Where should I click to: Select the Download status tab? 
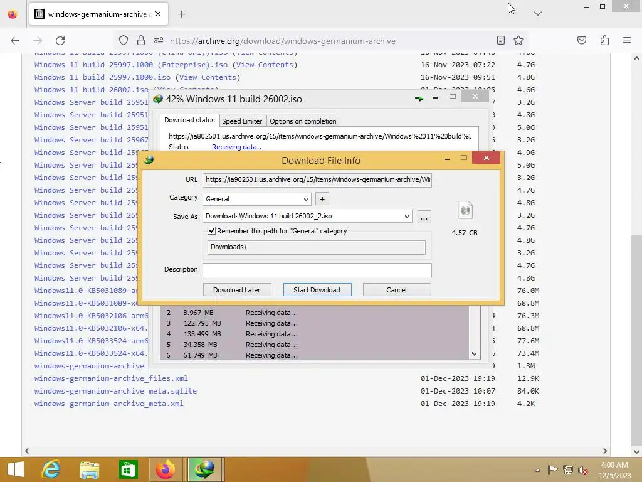(189, 120)
